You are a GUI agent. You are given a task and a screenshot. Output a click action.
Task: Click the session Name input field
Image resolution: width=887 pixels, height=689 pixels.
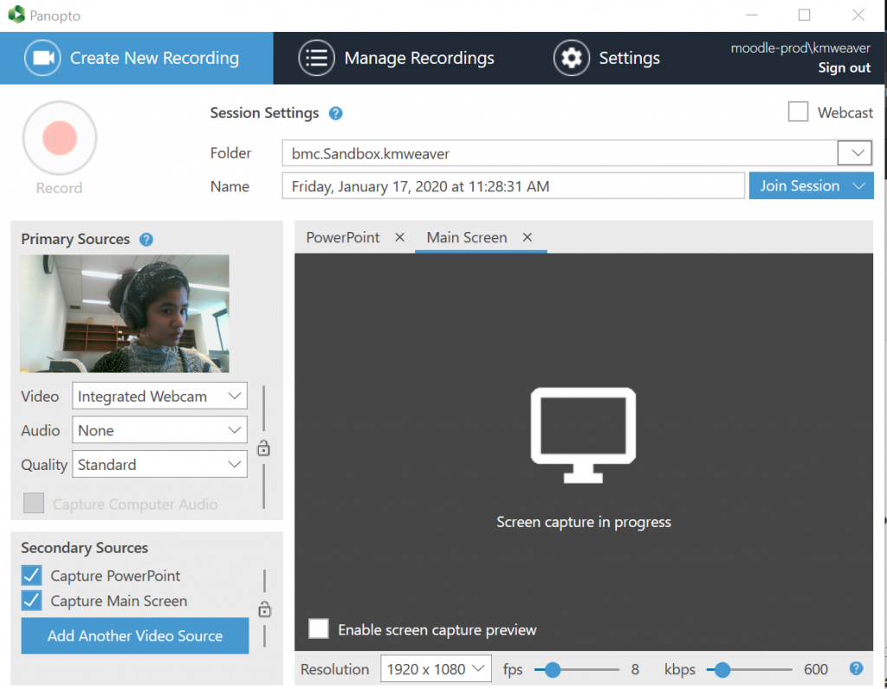point(513,186)
